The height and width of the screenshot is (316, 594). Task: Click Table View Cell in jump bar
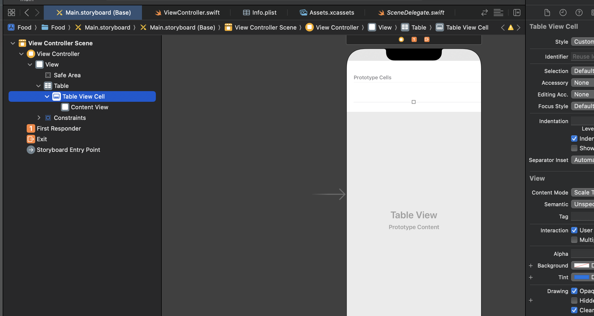click(462, 27)
